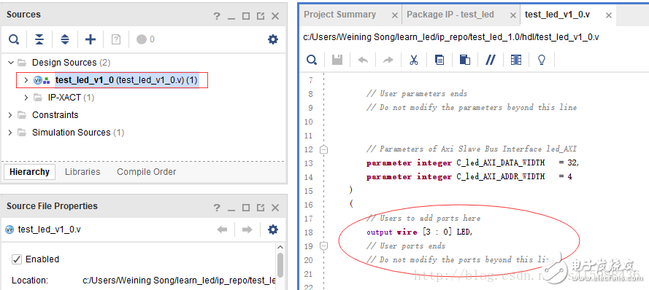
Task: Open the Libraries tab
Action: tap(82, 172)
